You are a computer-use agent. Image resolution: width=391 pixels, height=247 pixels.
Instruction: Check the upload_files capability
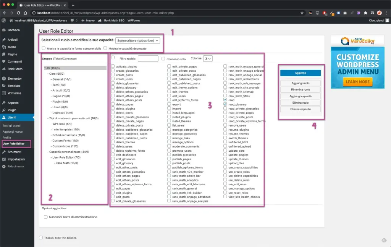(x=225, y=163)
